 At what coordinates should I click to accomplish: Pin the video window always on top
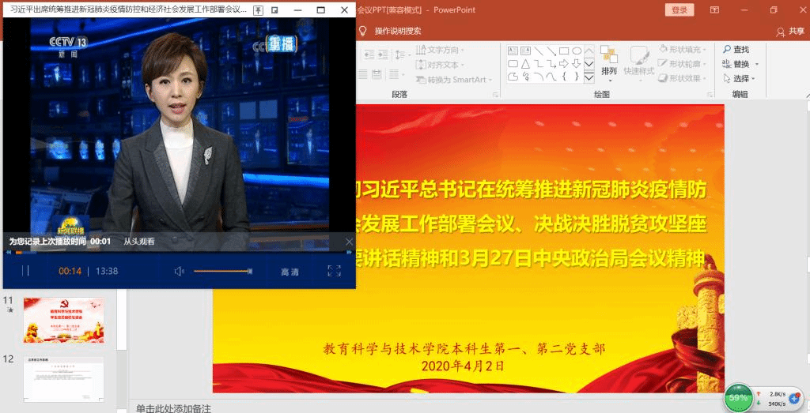257,10
